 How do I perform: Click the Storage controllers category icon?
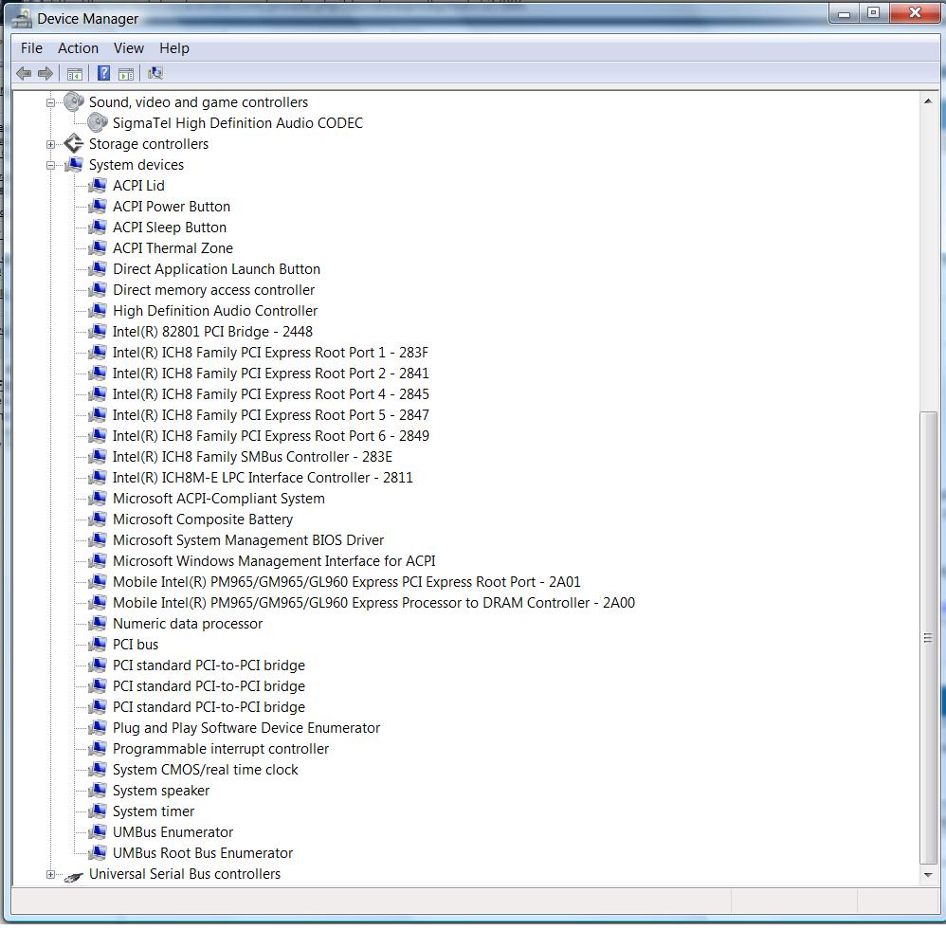(74, 144)
